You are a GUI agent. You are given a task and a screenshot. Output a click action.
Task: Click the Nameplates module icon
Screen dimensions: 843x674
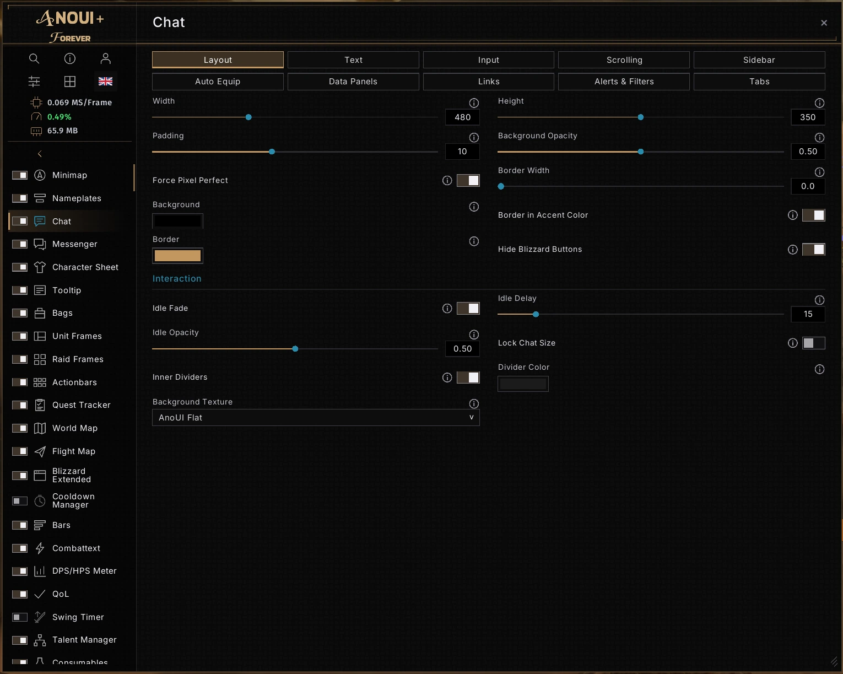(x=40, y=198)
